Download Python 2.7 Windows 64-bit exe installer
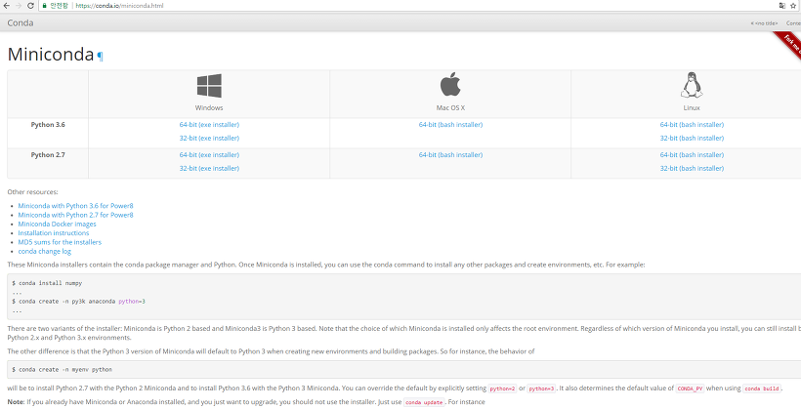801x409 pixels. [x=209, y=154]
